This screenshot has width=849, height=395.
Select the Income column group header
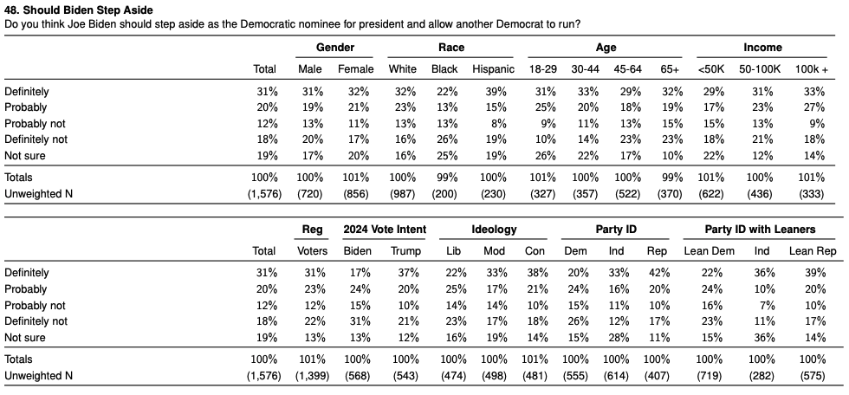point(762,48)
